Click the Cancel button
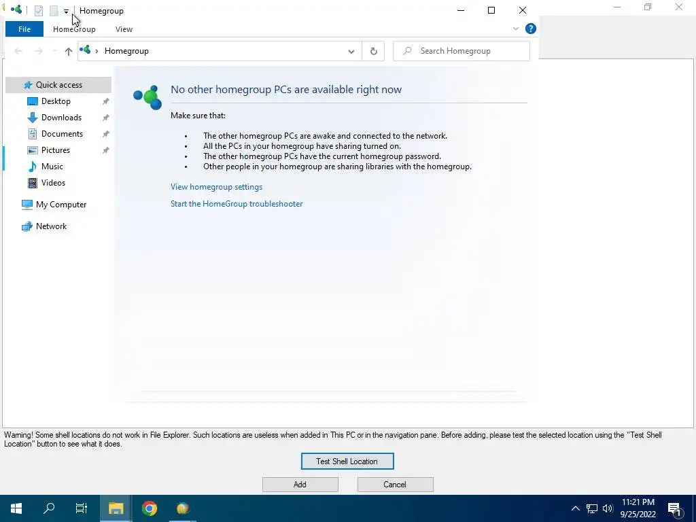This screenshot has width=696, height=522. 395,484
